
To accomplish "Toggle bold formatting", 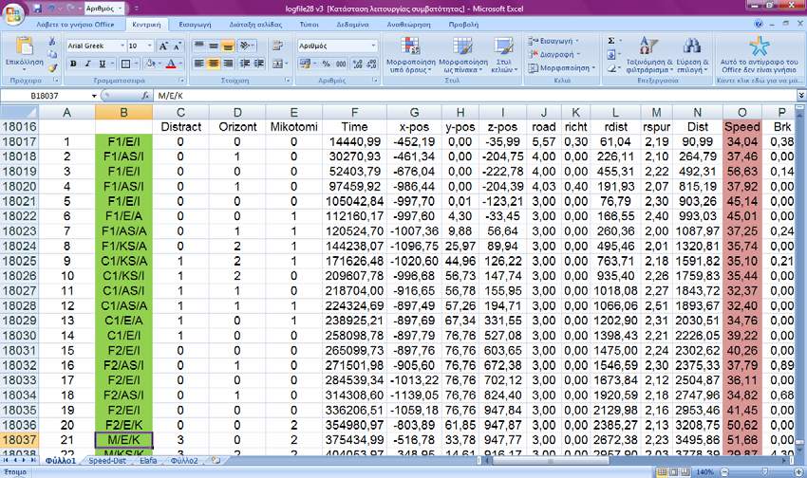I will 74,64.
